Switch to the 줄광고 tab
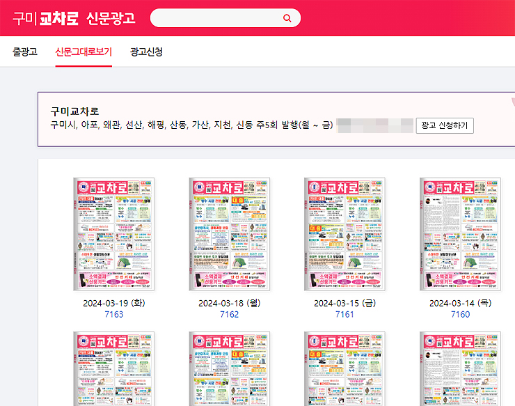The height and width of the screenshot is (406, 515). (x=25, y=52)
